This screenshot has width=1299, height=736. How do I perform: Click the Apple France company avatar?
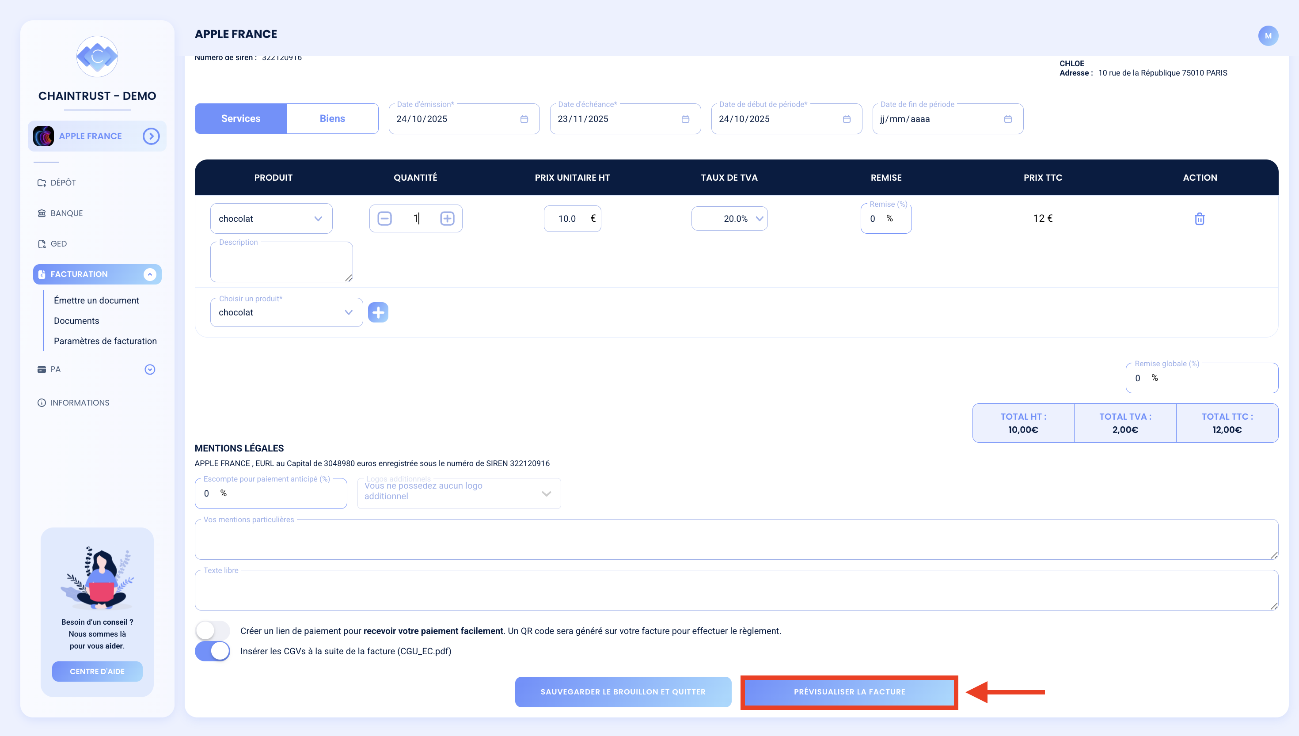point(43,136)
